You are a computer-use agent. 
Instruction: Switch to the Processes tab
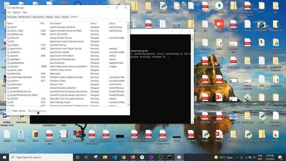tap(12, 17)
